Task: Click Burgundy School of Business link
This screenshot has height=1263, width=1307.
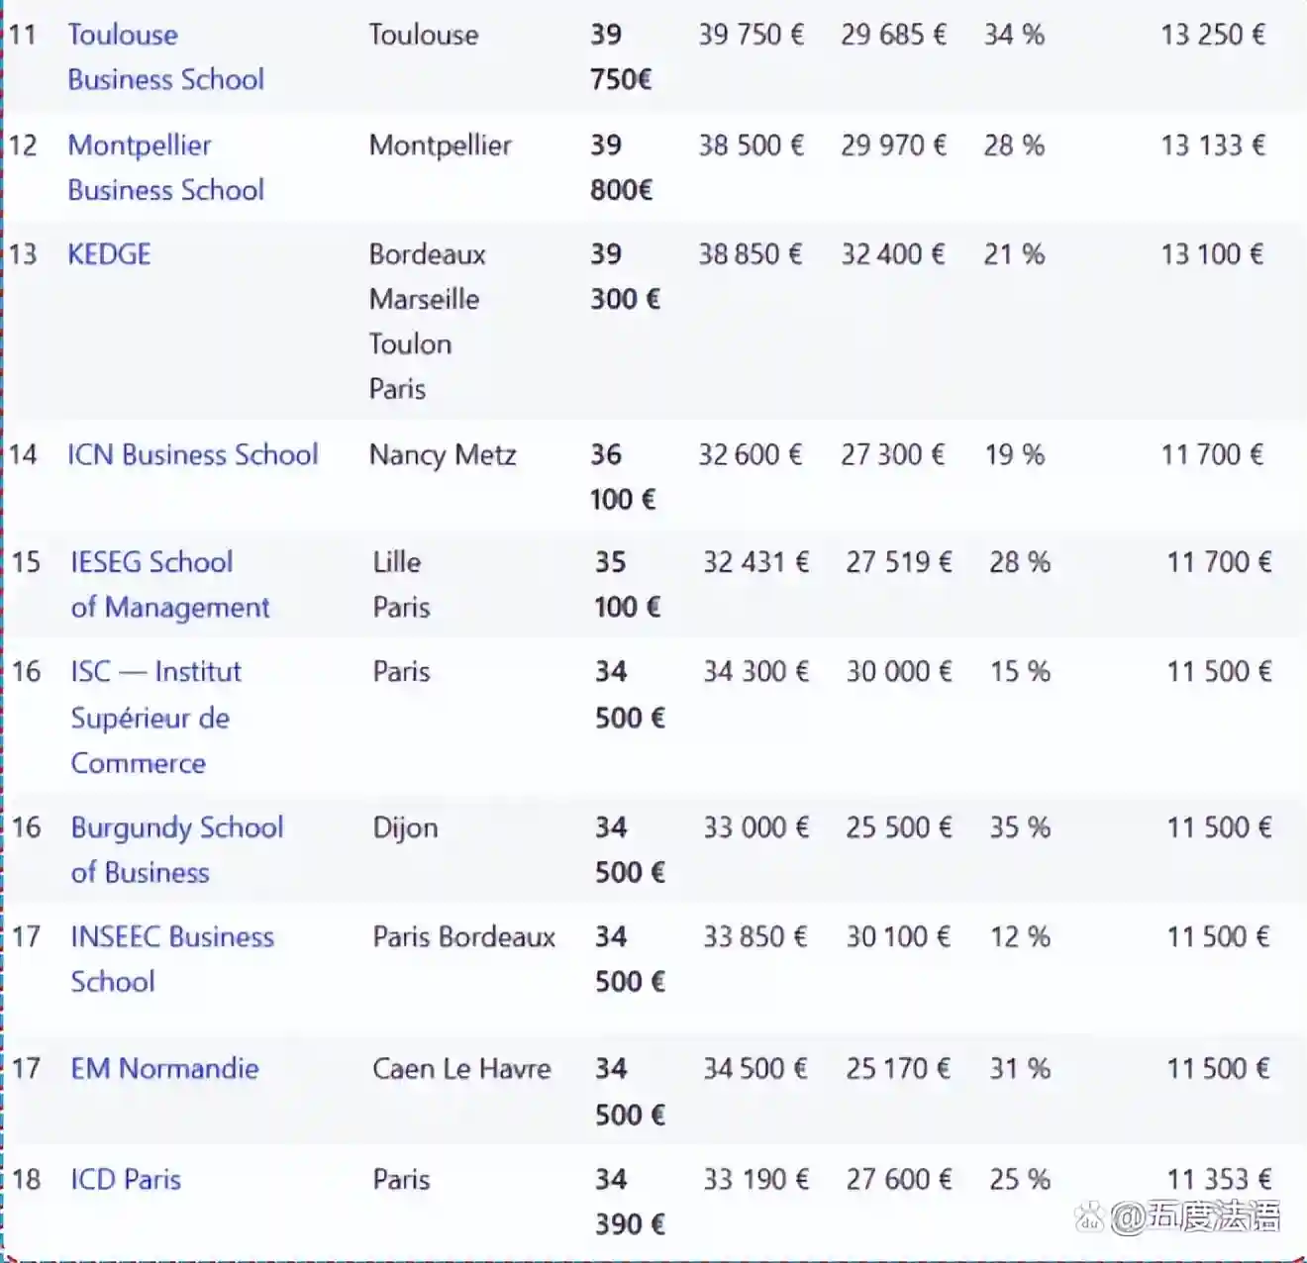Action: (x=176, y=849)
